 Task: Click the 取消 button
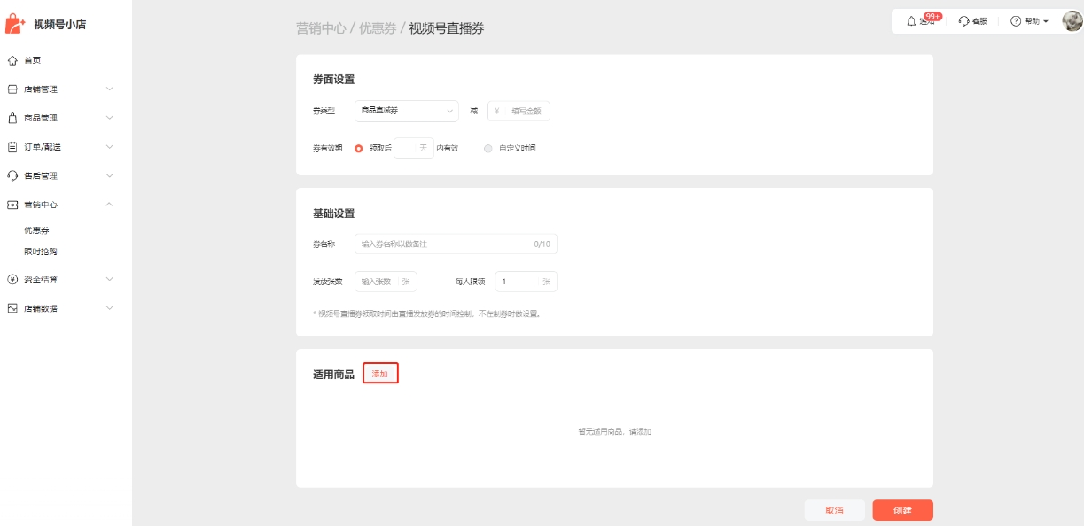[834, 510]
